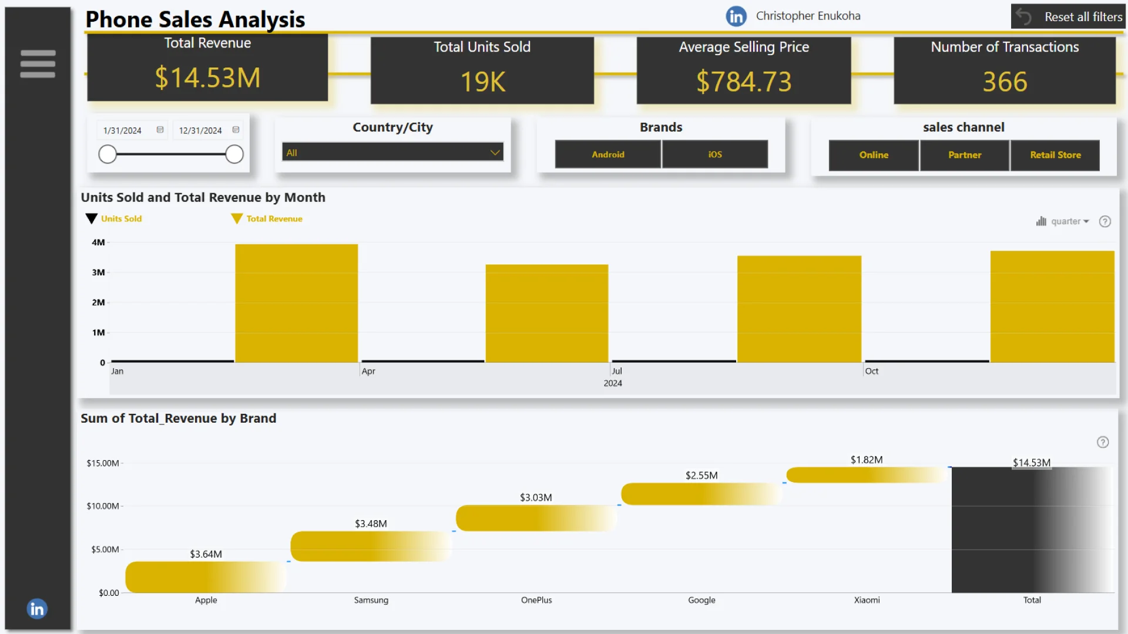Click the 1/31/2024 start date field

(122, 130)
